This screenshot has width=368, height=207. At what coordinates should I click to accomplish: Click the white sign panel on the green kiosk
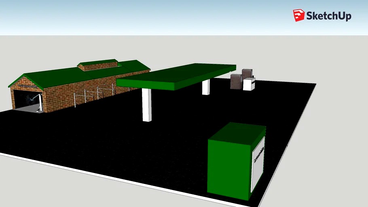click(258, 165)
